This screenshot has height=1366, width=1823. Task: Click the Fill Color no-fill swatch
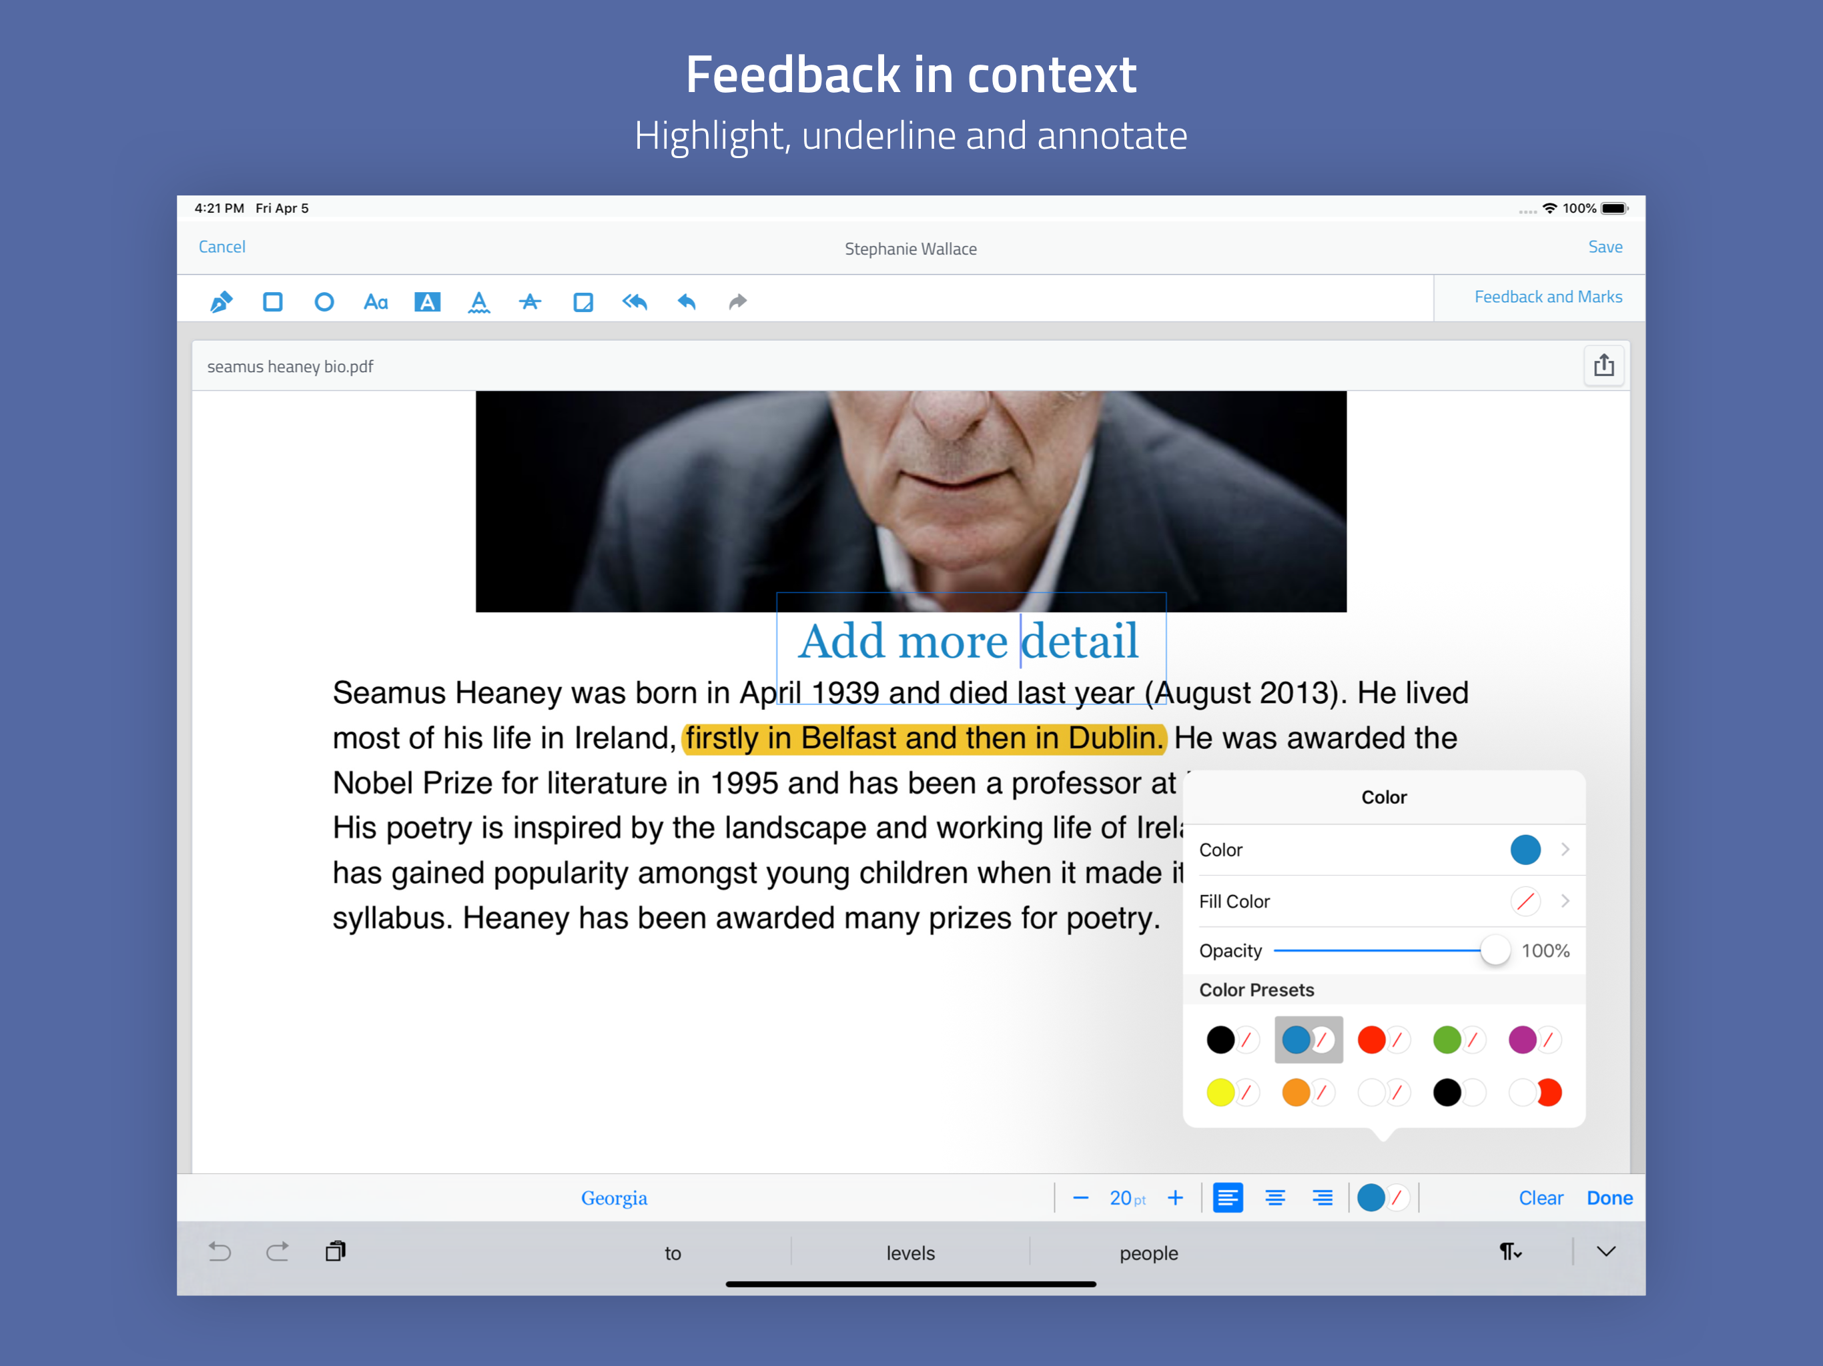1525,901
